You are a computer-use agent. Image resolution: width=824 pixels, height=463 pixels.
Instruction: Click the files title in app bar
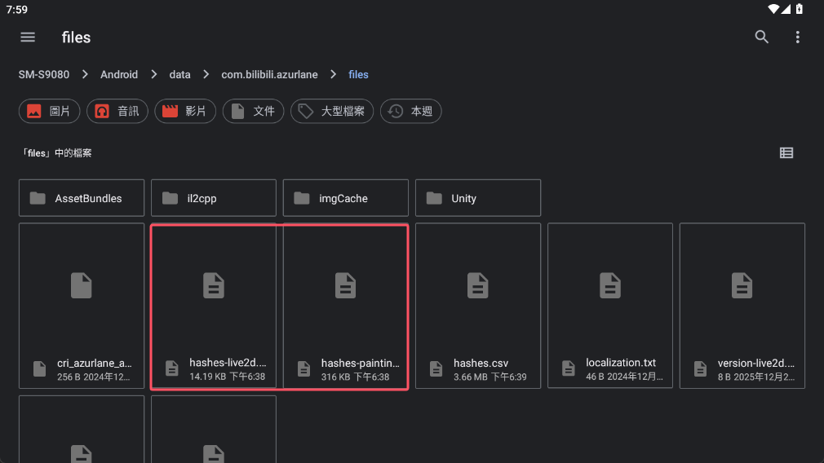pos(76,37)
